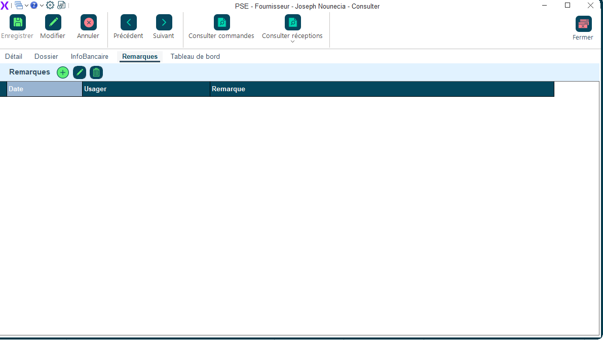Image resolution: width=603 pixels, height=340 pixels.
Task: Sort by the Date column header
Action: (45, 89)
